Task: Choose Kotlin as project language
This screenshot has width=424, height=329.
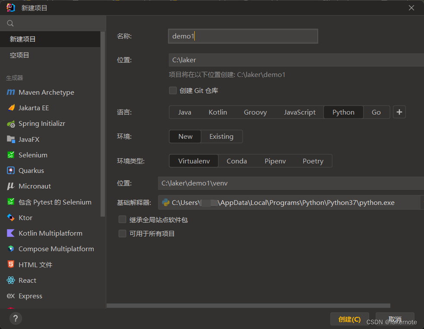Action: coord(218,112)
